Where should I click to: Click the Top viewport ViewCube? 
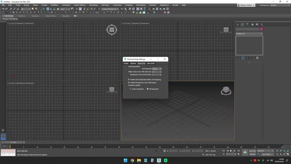click(112, 30)
